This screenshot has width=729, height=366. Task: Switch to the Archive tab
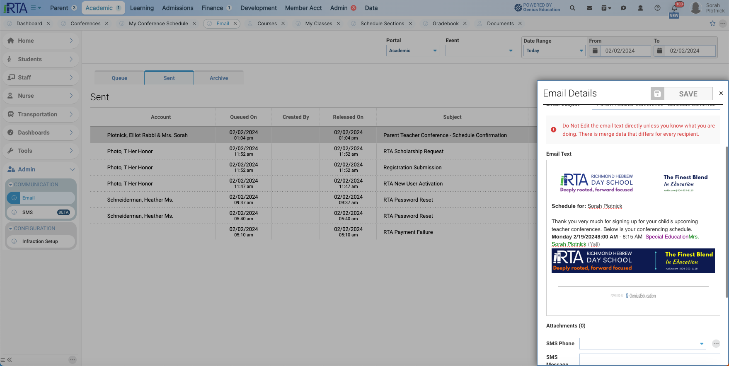point(219,78)
